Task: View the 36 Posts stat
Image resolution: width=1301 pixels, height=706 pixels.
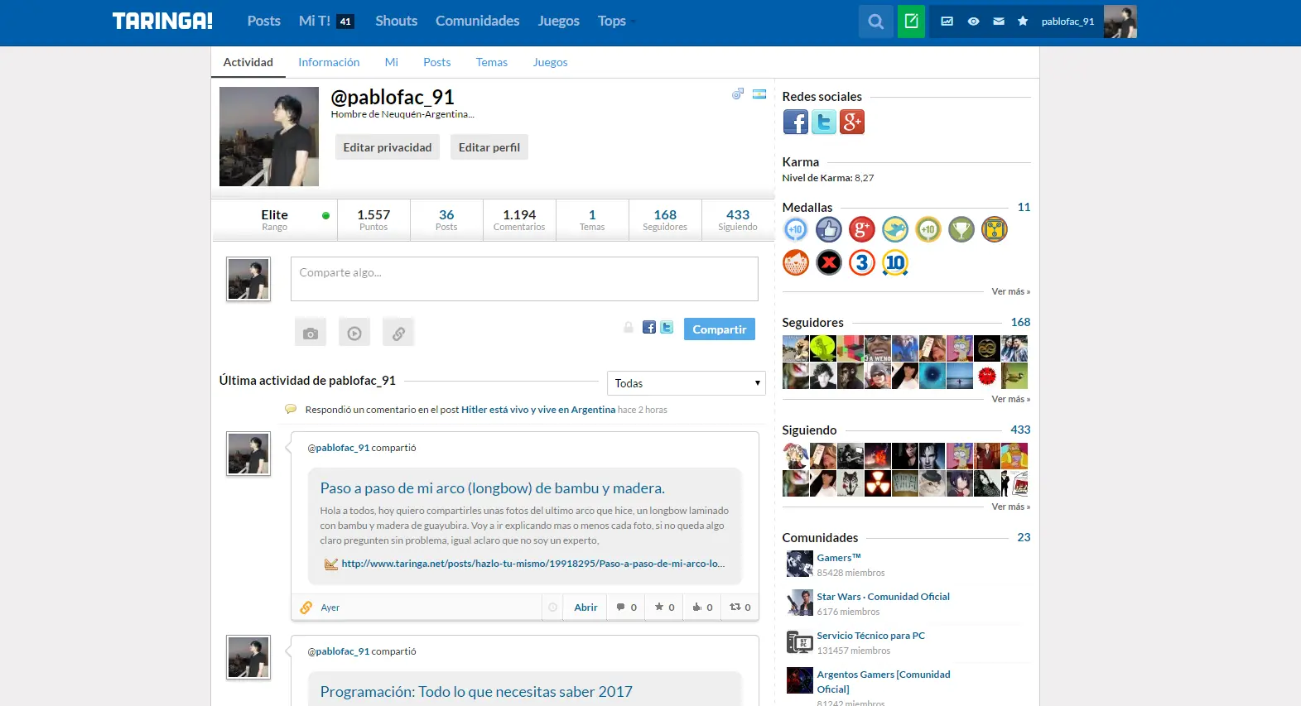Action: (446, 220)
